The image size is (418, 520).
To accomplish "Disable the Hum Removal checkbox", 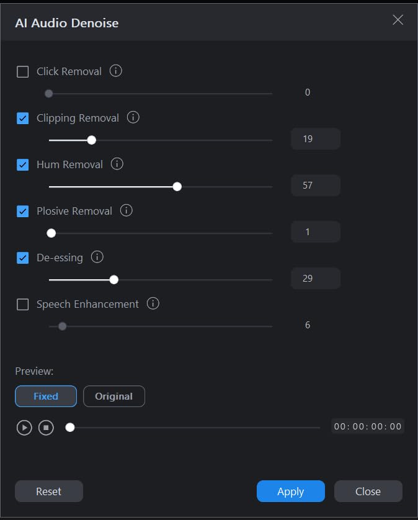I will point(23,164).
